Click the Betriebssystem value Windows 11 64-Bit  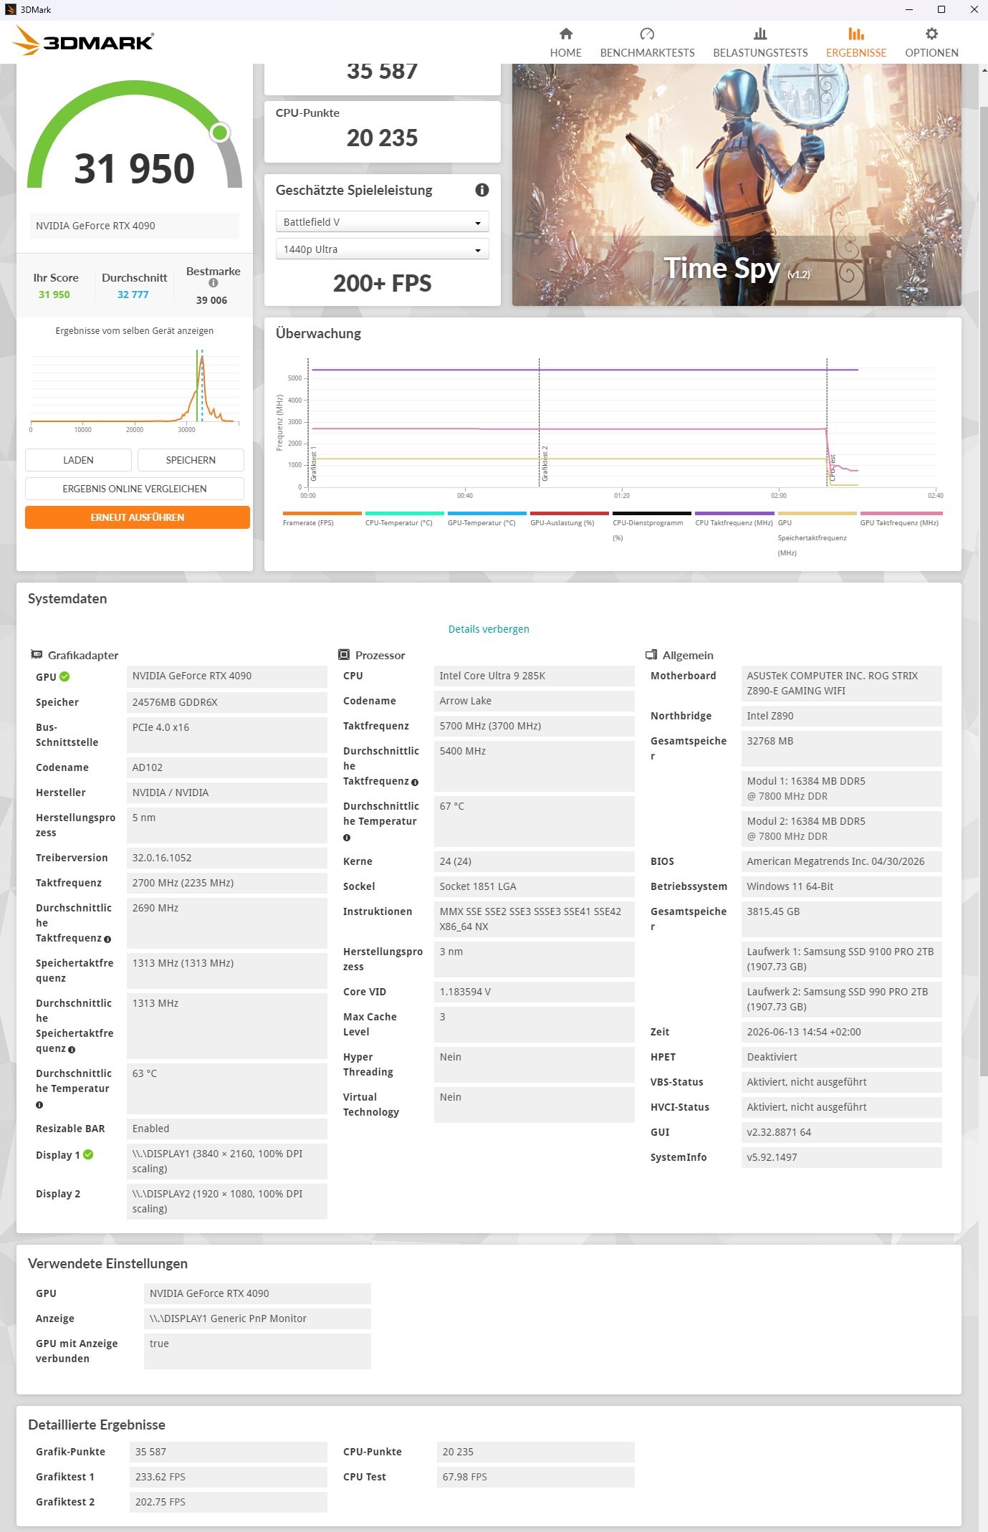click(x=842, y=886)
